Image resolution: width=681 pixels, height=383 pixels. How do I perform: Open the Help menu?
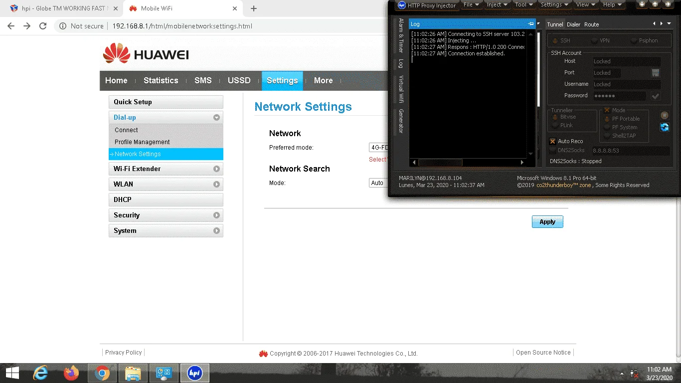tap(613, 4)
